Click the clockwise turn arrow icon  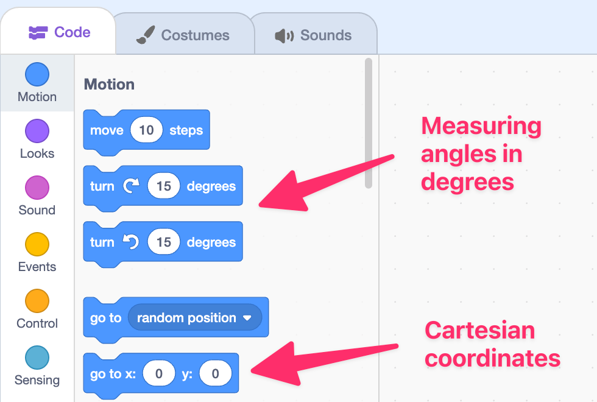pyautogui.click(x=131, y=186)
